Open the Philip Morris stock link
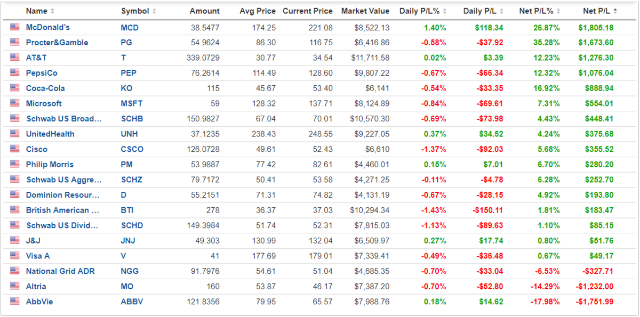The image size is (640, 317). point(50,165)
